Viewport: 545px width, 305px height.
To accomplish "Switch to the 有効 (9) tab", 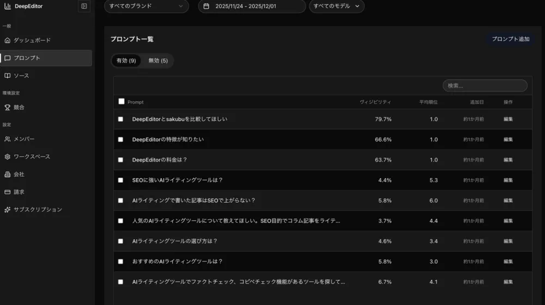I will click(x=126, y=61).
